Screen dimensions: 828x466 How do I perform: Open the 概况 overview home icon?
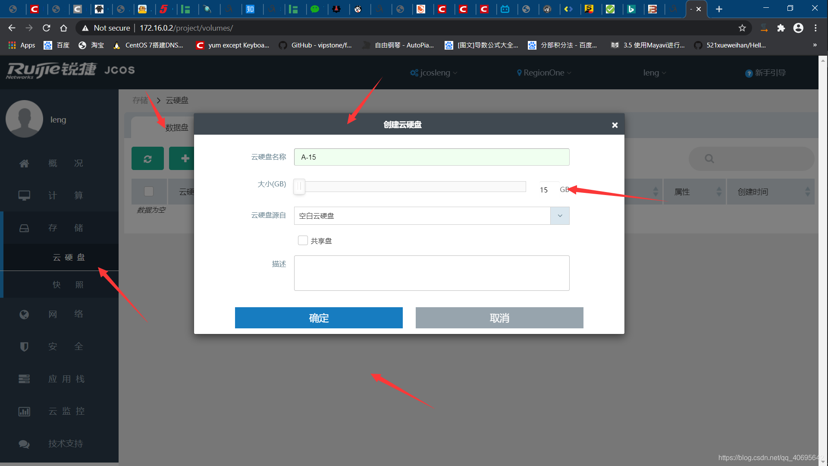(x=24, y=164)
